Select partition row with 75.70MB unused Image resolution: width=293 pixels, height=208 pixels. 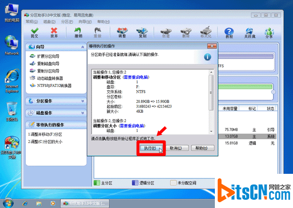pyautogui.click(x=248, y=130)
